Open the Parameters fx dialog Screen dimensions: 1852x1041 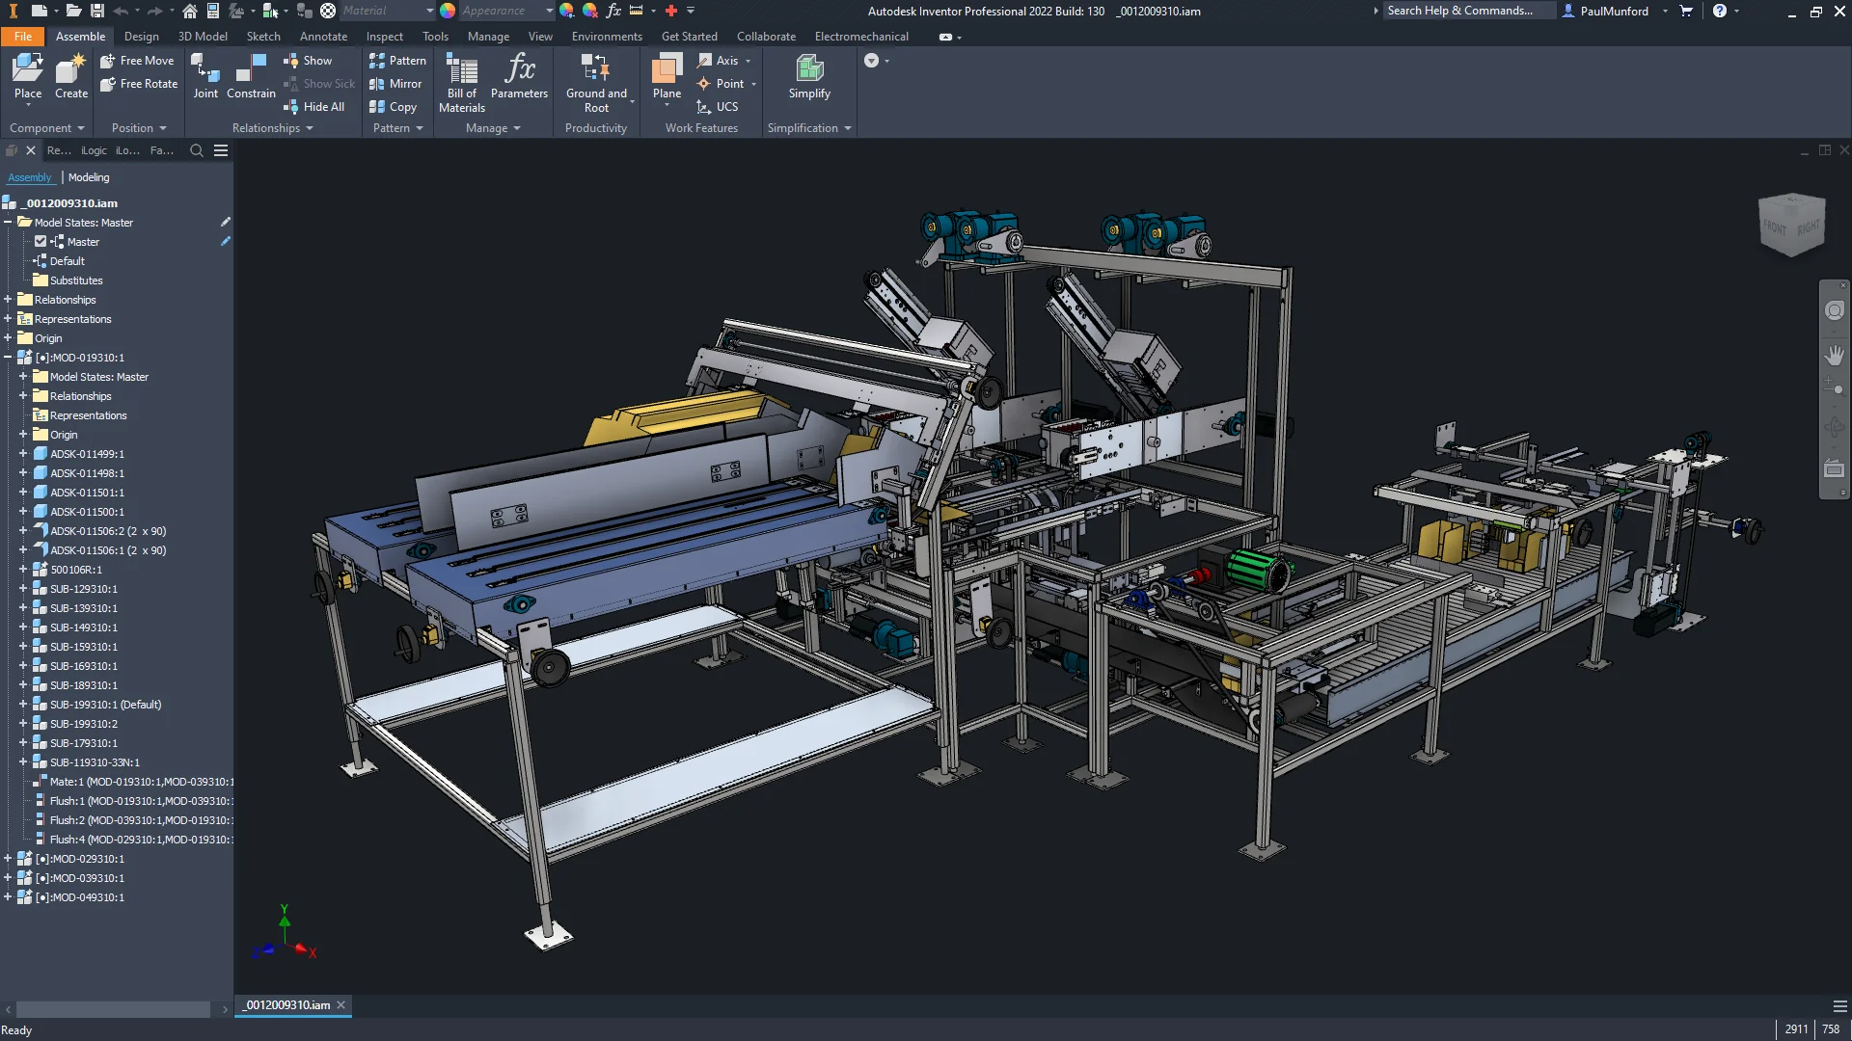coord(519,75)
